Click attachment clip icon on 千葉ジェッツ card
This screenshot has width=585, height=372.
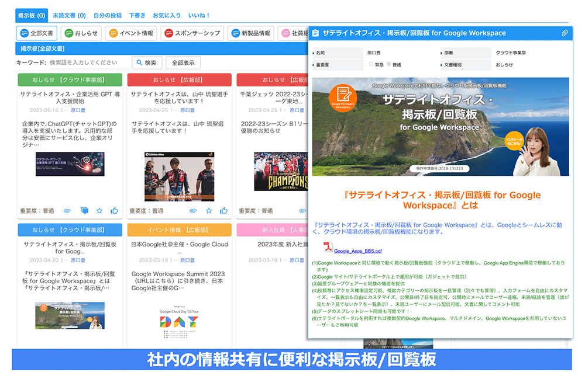click(302, 211)
